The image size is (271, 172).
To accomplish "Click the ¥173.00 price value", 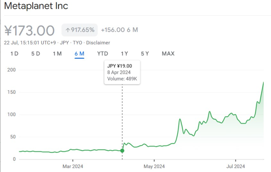I will [30, 30].
